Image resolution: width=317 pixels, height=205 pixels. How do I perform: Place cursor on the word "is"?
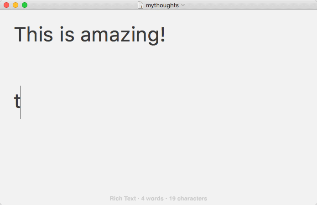[67, 35]
